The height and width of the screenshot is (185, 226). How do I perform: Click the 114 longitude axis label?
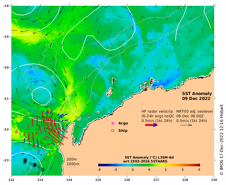point(69,180)
